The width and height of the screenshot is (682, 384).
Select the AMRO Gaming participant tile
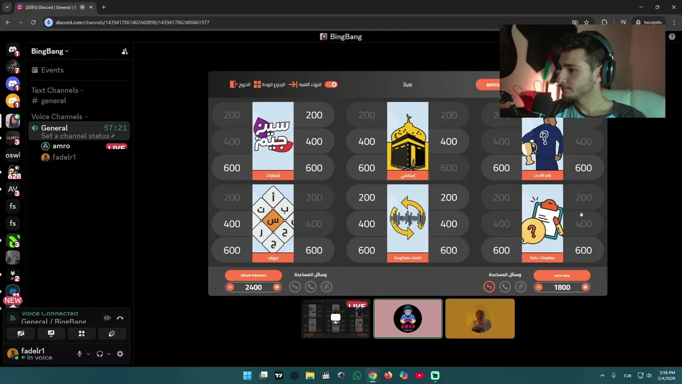click(408, 319)
